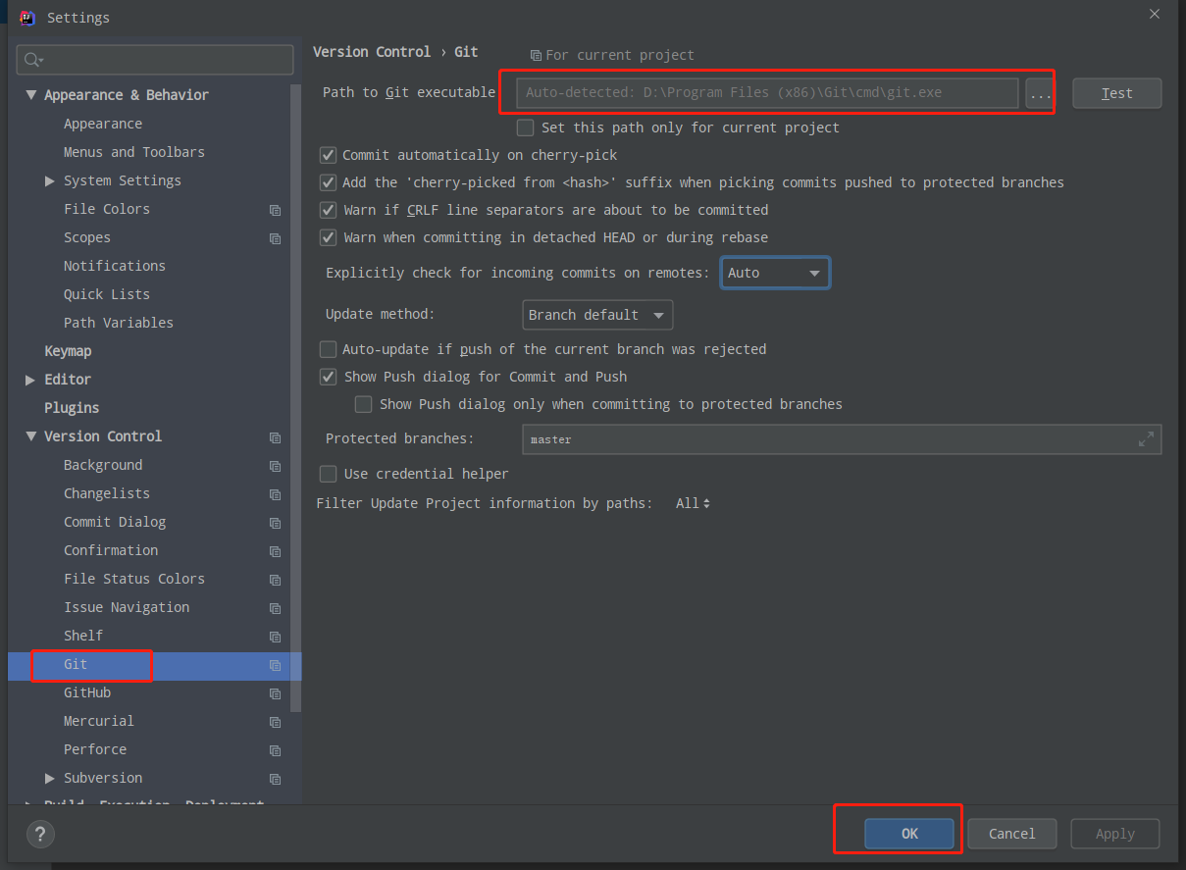Open the Perforce settings page

95,749
